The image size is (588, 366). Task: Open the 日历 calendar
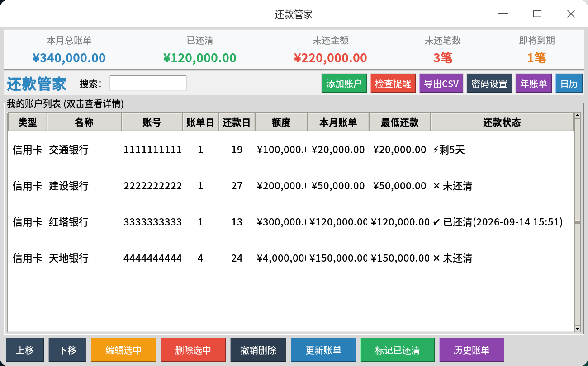pos(569,84)
